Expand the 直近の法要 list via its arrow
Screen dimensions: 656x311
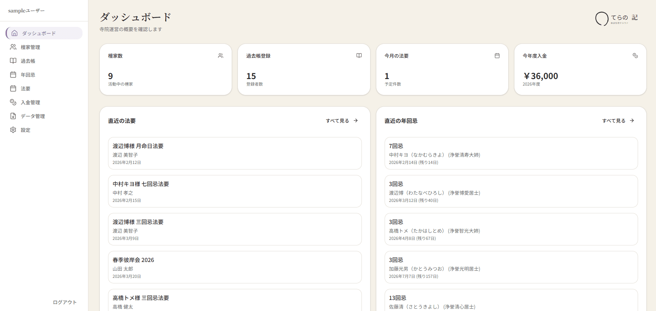point(356,120)
